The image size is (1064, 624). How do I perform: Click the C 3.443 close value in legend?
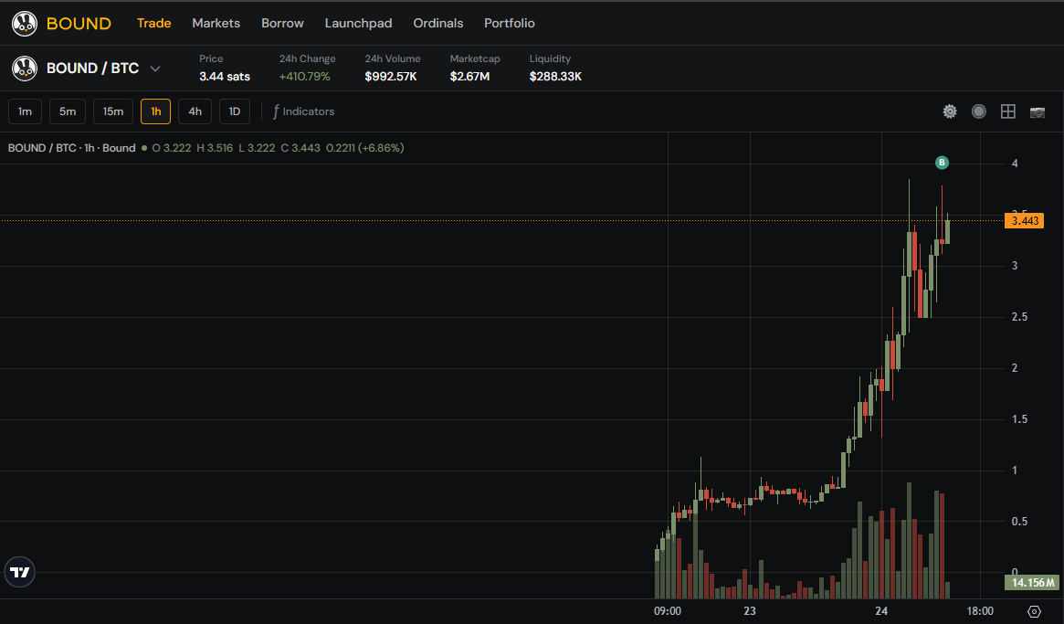[300, 148]
